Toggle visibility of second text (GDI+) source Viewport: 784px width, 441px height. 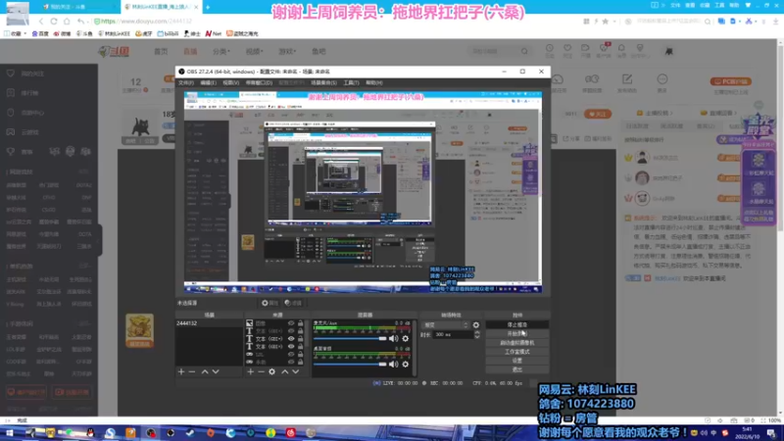[291, 338]
